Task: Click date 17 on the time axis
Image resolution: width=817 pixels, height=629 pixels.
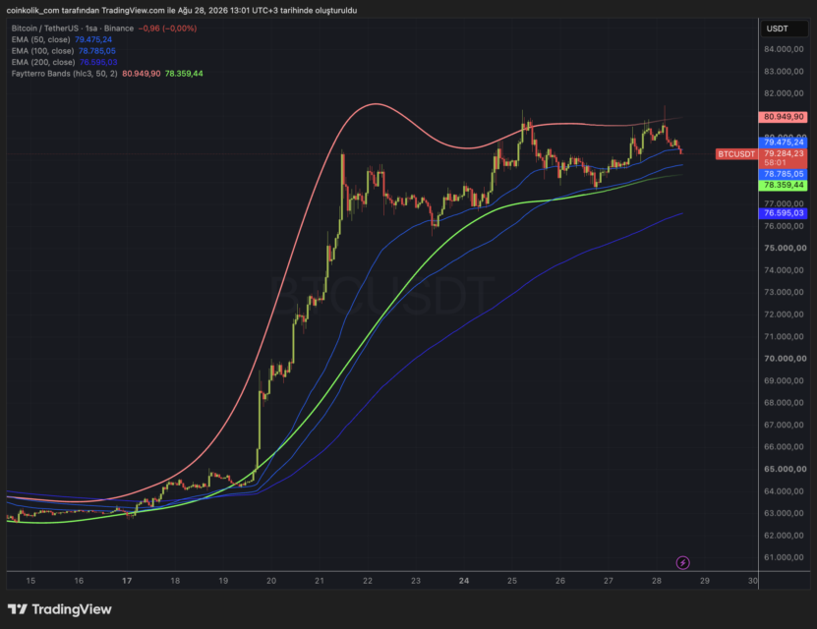Action: pos(127,581)
